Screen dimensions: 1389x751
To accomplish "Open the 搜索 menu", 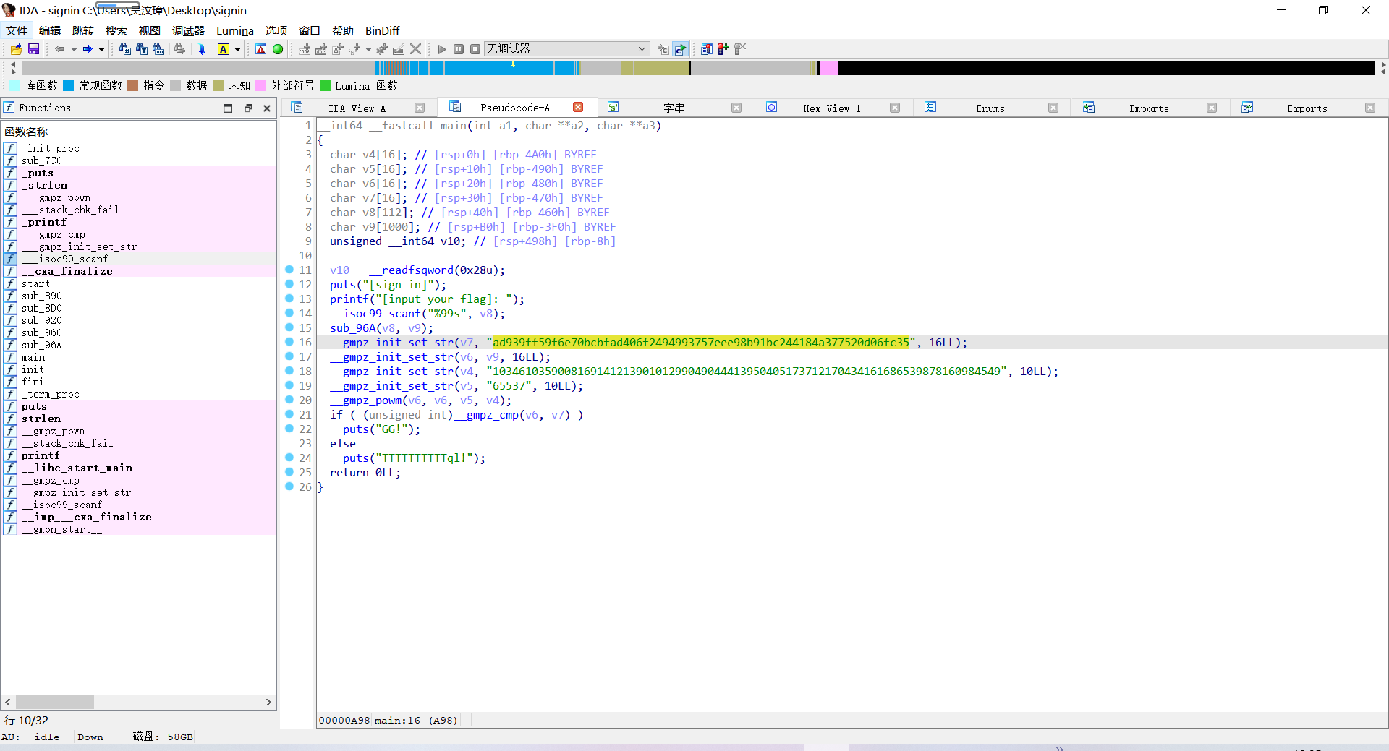I will [x=116, y=30].
